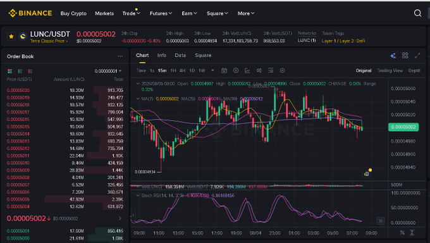Select bid price 0.00005001 in order book
This screenshot has width=430, height=243.
(18, 231)
